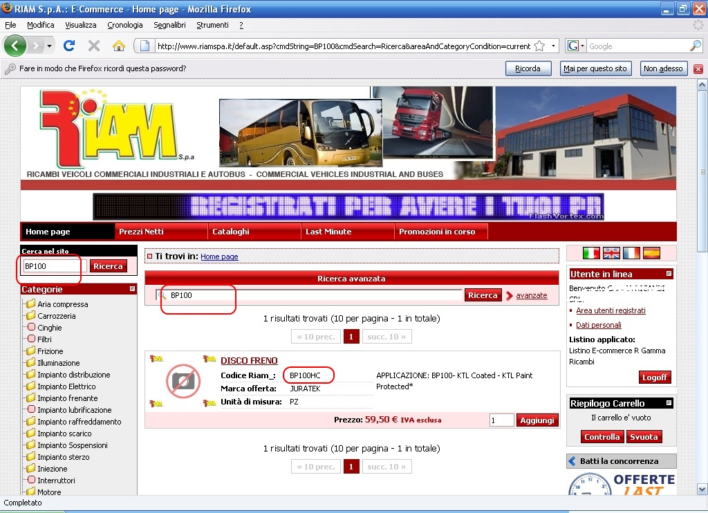Open the Modifica menu

[41, 25]
